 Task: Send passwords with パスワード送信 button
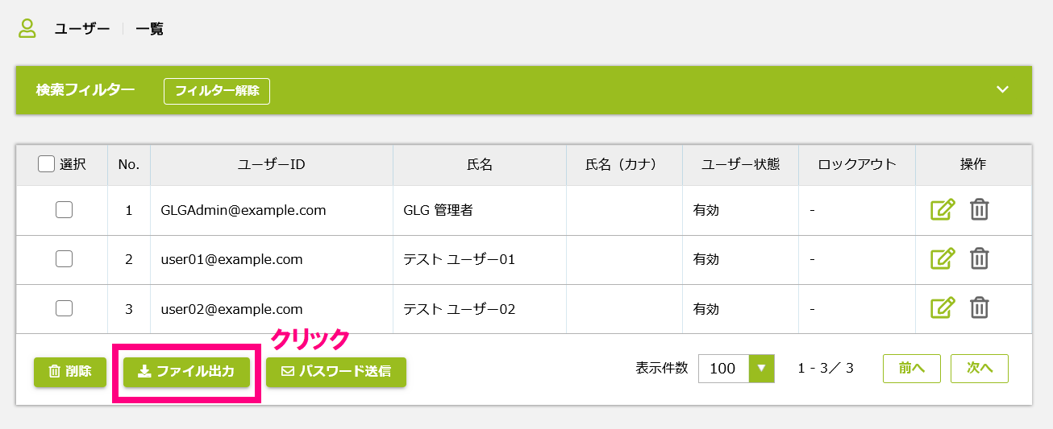click(x=336, y=372)
